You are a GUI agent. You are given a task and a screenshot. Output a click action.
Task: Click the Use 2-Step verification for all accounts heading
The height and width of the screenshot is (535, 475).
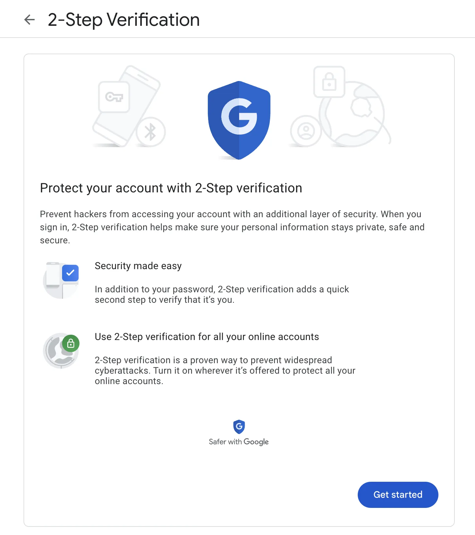pos(207,337)
